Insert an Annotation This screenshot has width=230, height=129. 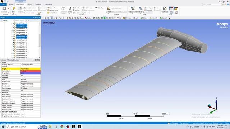tap(52, 13)
